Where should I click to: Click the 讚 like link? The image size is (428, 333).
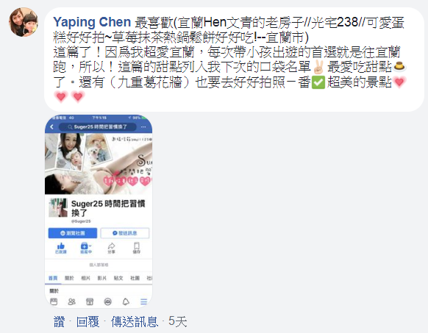click(x=60, y=321)
